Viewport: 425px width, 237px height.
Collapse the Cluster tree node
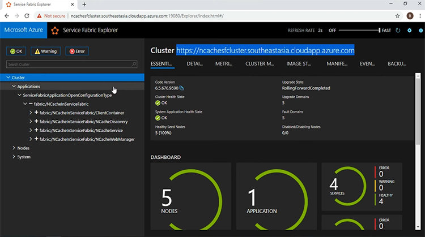pyautogui.click(x=8, y=77)
